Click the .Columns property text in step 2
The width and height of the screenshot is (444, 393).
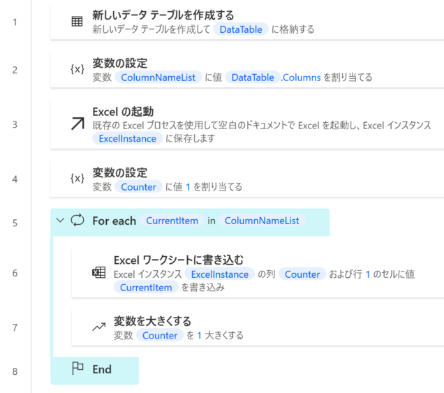tap(301, 77)
